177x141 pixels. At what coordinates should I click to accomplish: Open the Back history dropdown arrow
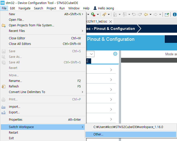click(150, 14)
